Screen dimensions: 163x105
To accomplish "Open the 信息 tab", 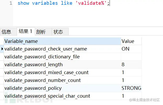I will pos(8,32).
